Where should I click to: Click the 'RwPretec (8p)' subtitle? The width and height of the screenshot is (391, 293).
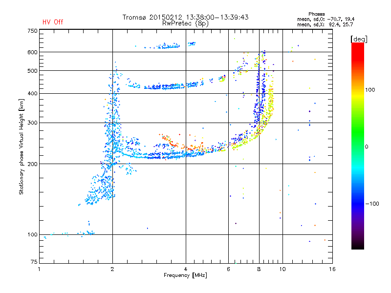[x=185, y=23]
